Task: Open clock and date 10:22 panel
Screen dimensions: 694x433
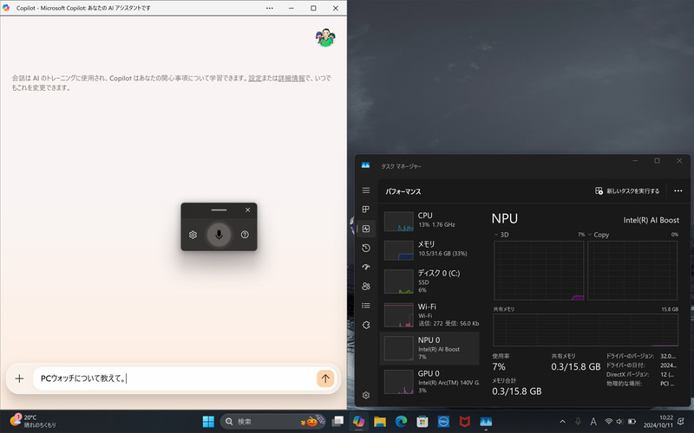Action: point(658,422)
